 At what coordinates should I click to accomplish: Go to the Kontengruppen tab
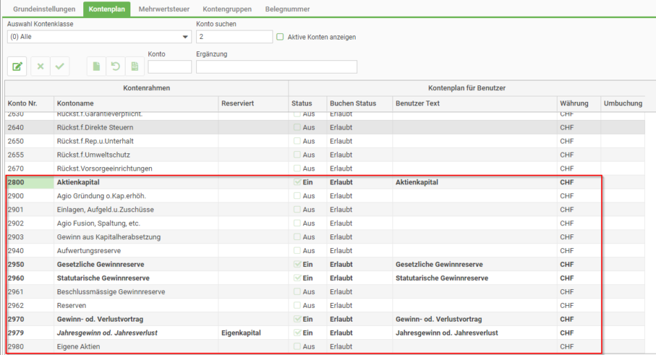(227, 9)
